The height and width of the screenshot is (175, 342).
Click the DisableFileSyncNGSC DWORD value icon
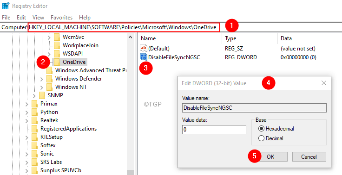pyautogui.click(x=144, y=57)
